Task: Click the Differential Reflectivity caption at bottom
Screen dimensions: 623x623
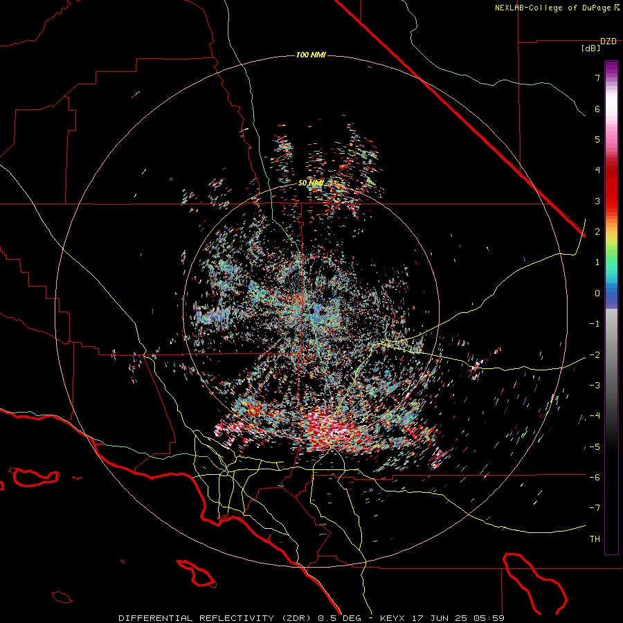Action: point(311,618)
